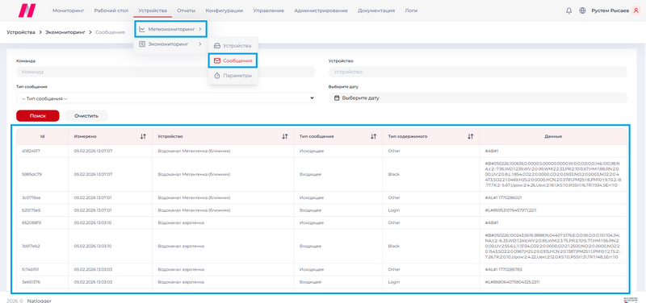The height and width of the screenshot is (303, 646).
Task: Open the Документация menu
Action: click(x=376, y=10)
